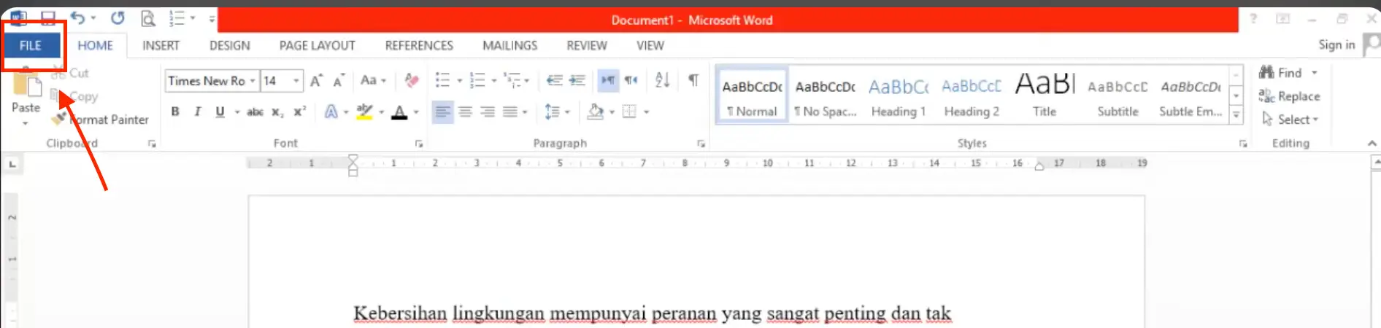
Task: Open the Times New Roman font dropdown
Action: point(253,81)
